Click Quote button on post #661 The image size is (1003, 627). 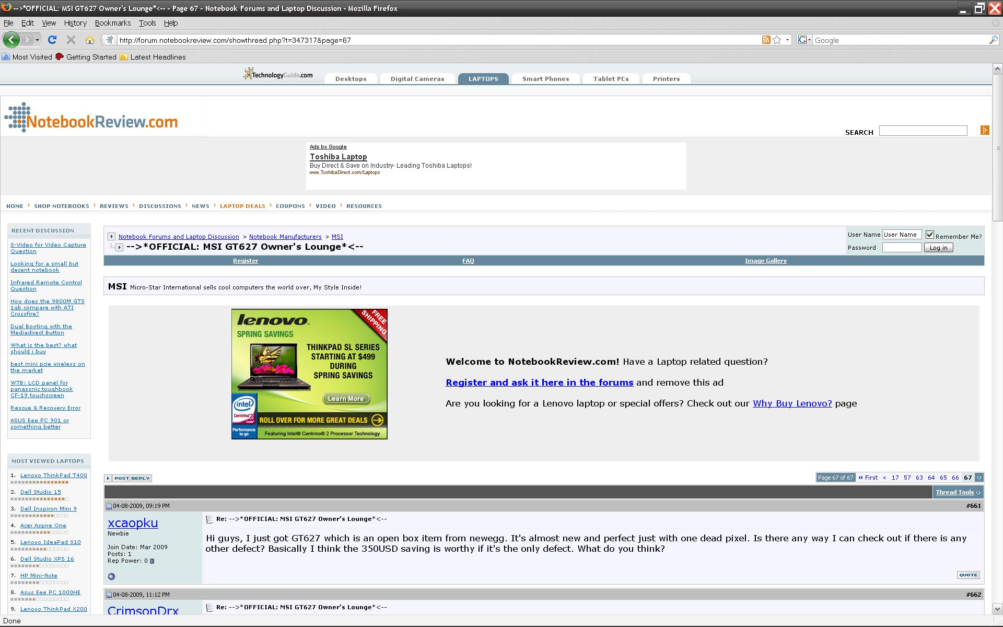click(x=968, y=575)
